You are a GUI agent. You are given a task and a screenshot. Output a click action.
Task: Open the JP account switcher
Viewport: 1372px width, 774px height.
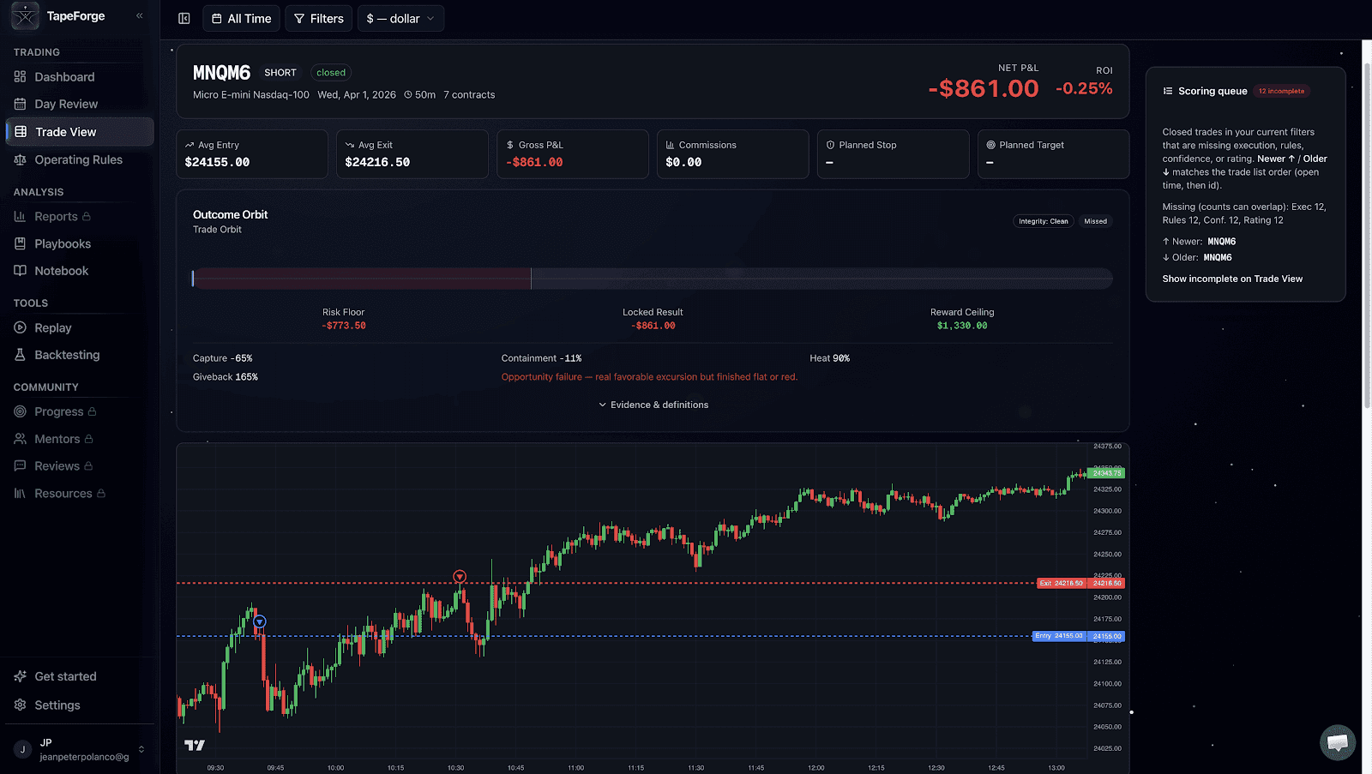79,750
